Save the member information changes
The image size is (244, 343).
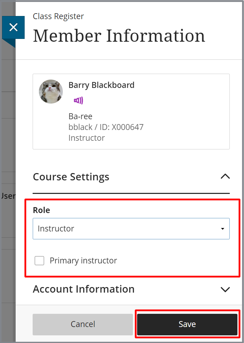coord(187,324)
